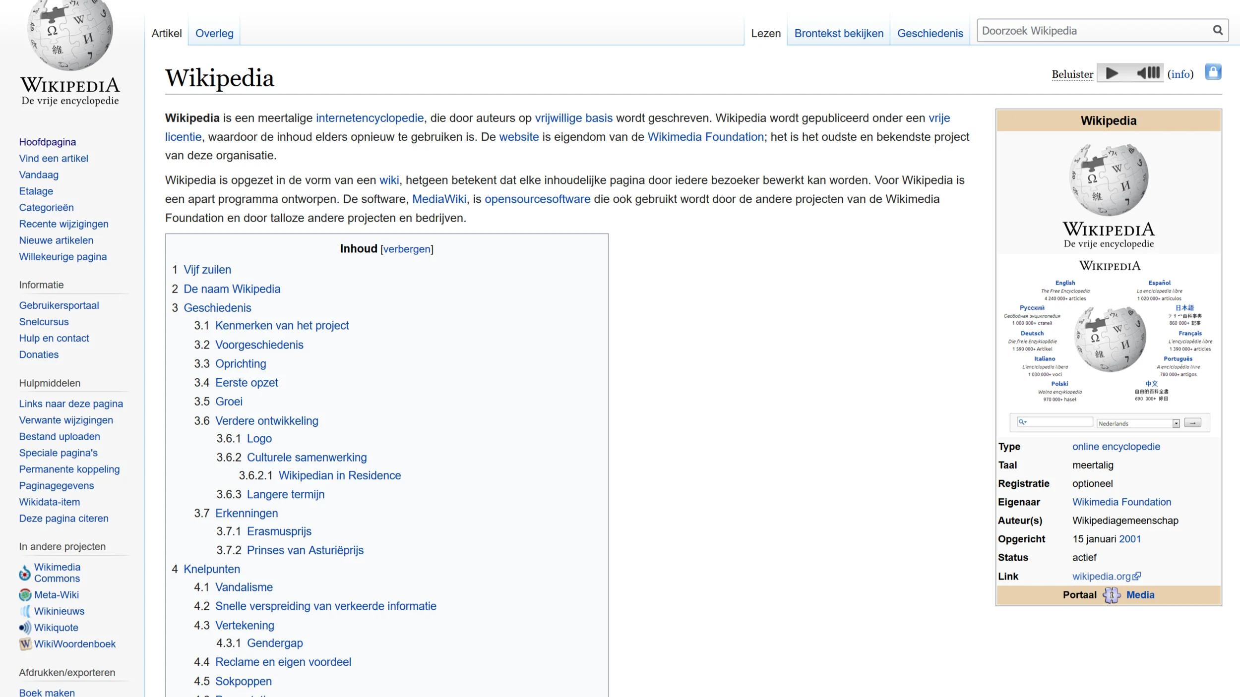Hide the Inhoud table of contents
The width and height of the screenshot is (1240, 697).
coord(406,249)
